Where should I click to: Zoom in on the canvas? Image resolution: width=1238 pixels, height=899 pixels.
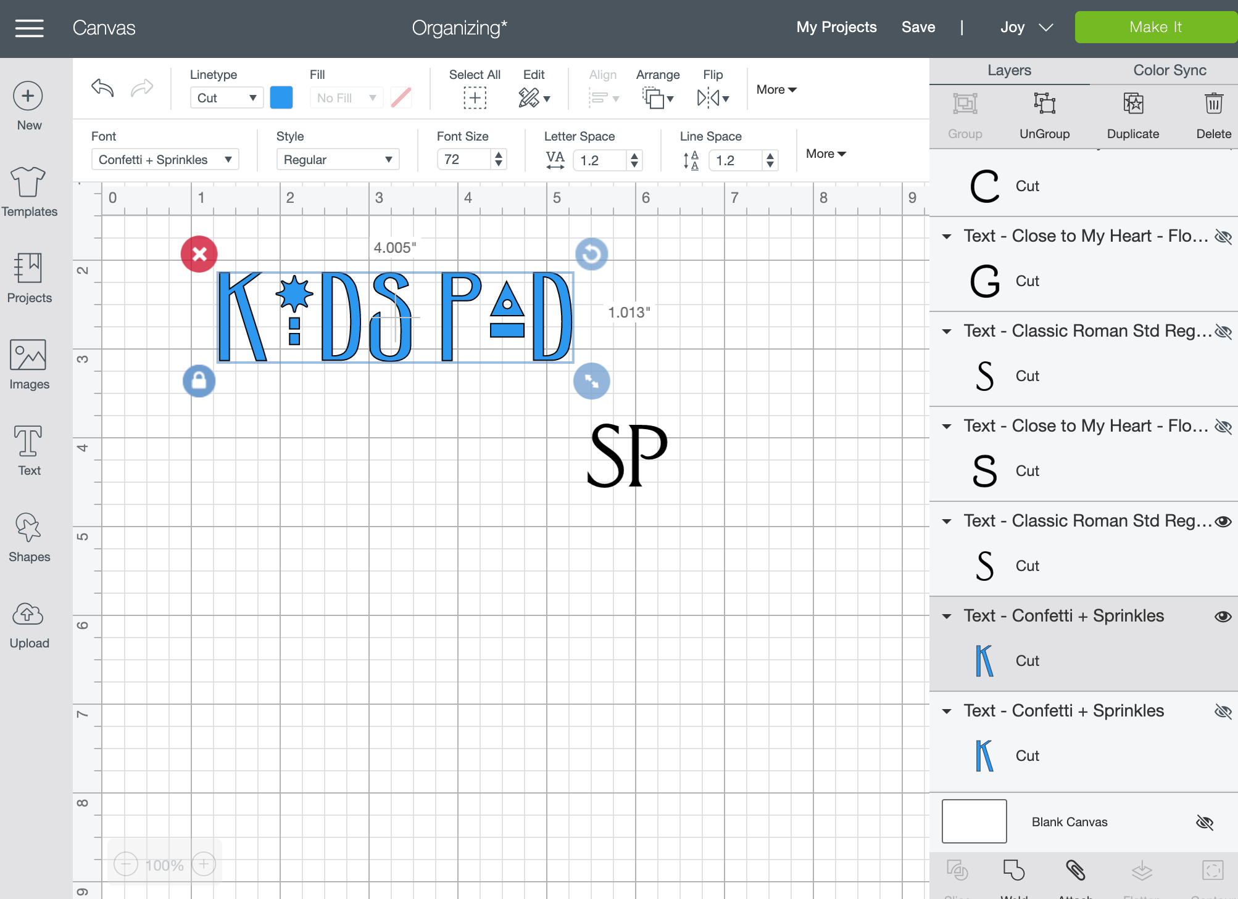point(204,864)
